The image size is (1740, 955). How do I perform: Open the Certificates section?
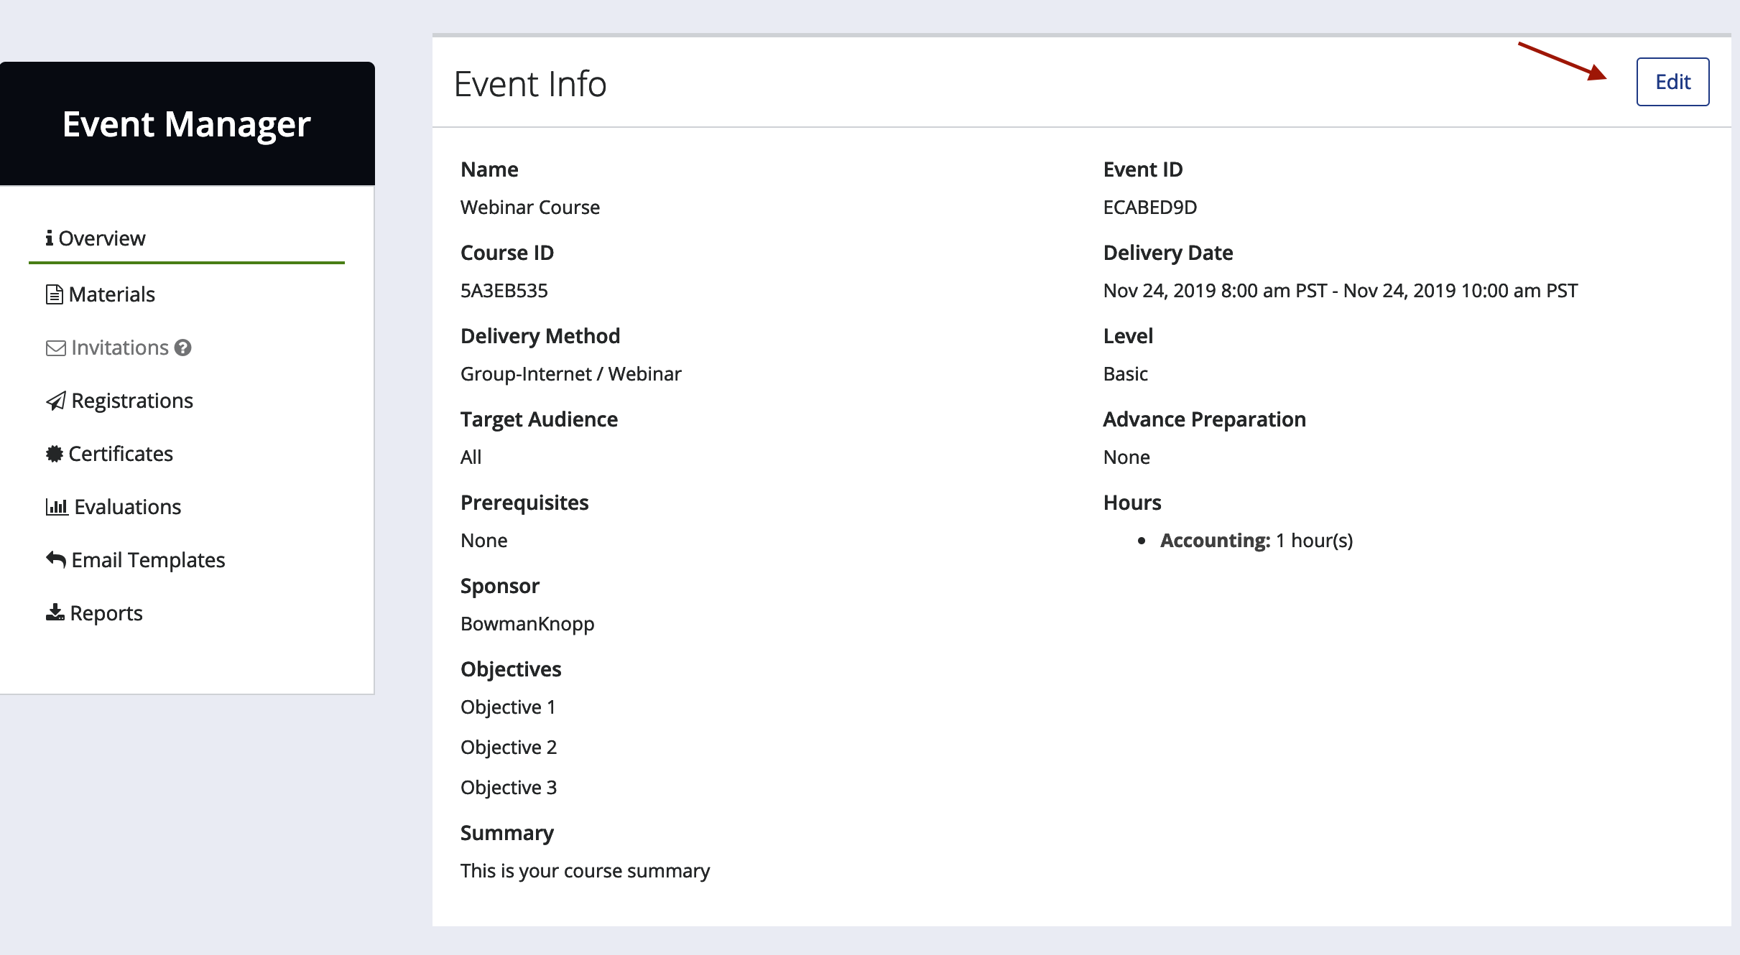[121, 454]
